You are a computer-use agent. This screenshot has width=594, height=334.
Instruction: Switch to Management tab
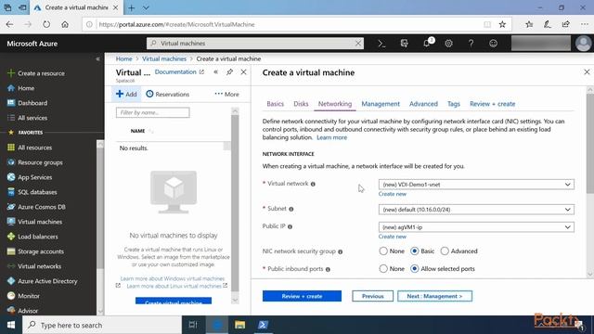pos(381,104)
